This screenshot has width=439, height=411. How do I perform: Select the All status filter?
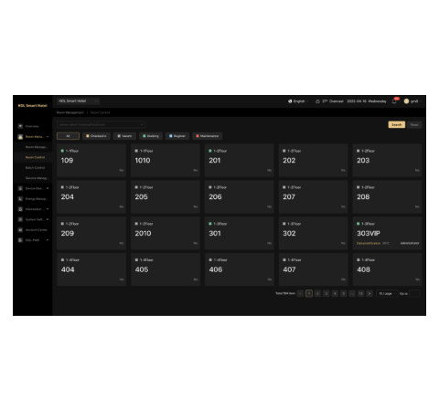tap(68, 136)
